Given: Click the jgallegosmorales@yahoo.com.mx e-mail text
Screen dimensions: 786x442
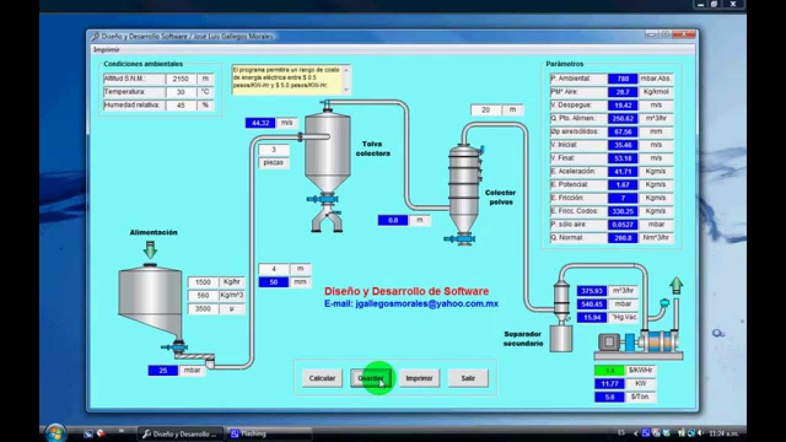Looking at the screenshot, I should click(427, 303).
